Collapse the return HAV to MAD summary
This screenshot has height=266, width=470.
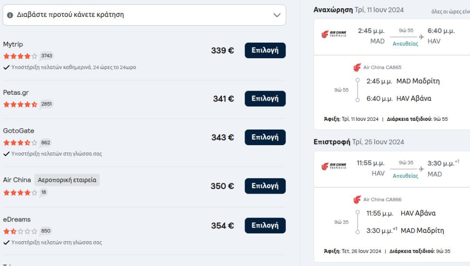tap(392, 169)
